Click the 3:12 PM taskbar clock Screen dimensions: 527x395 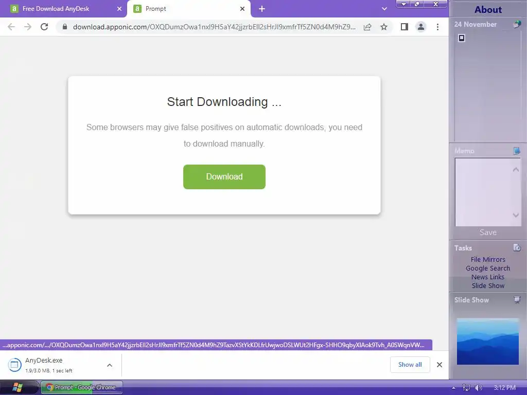pyautogui.click(x=505, y=388)
